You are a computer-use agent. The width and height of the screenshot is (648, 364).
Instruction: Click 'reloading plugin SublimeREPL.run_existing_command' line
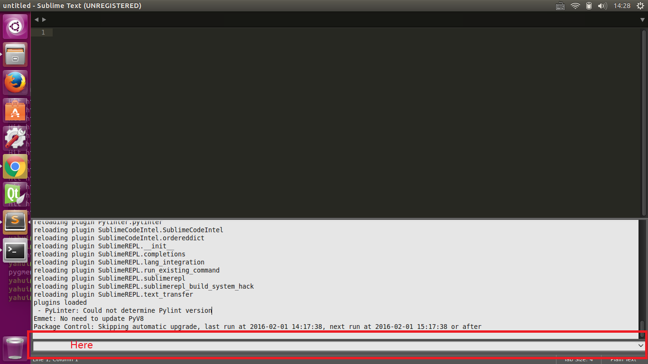(x=127, y=270)
